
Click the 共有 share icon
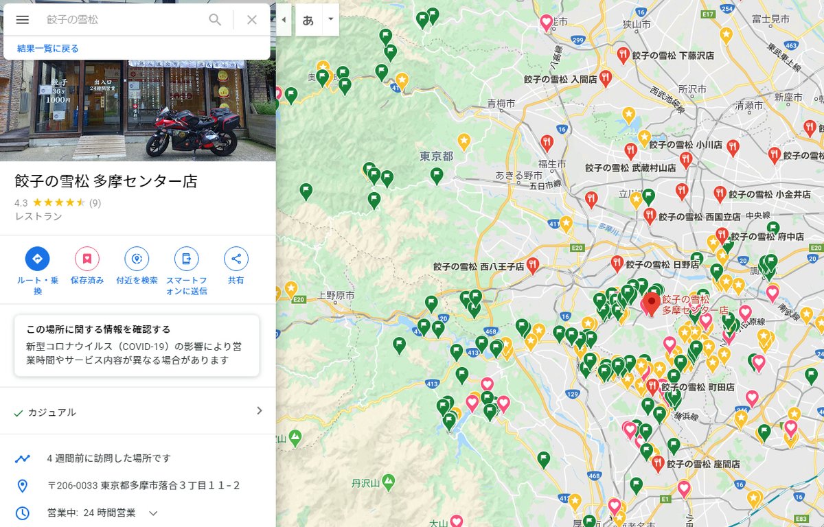[x=236, y=259]
